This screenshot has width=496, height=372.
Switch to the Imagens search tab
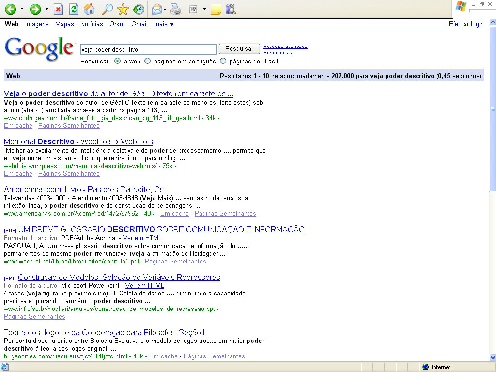click(x=37, y=24)
